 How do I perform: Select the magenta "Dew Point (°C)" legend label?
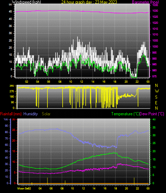152,114
